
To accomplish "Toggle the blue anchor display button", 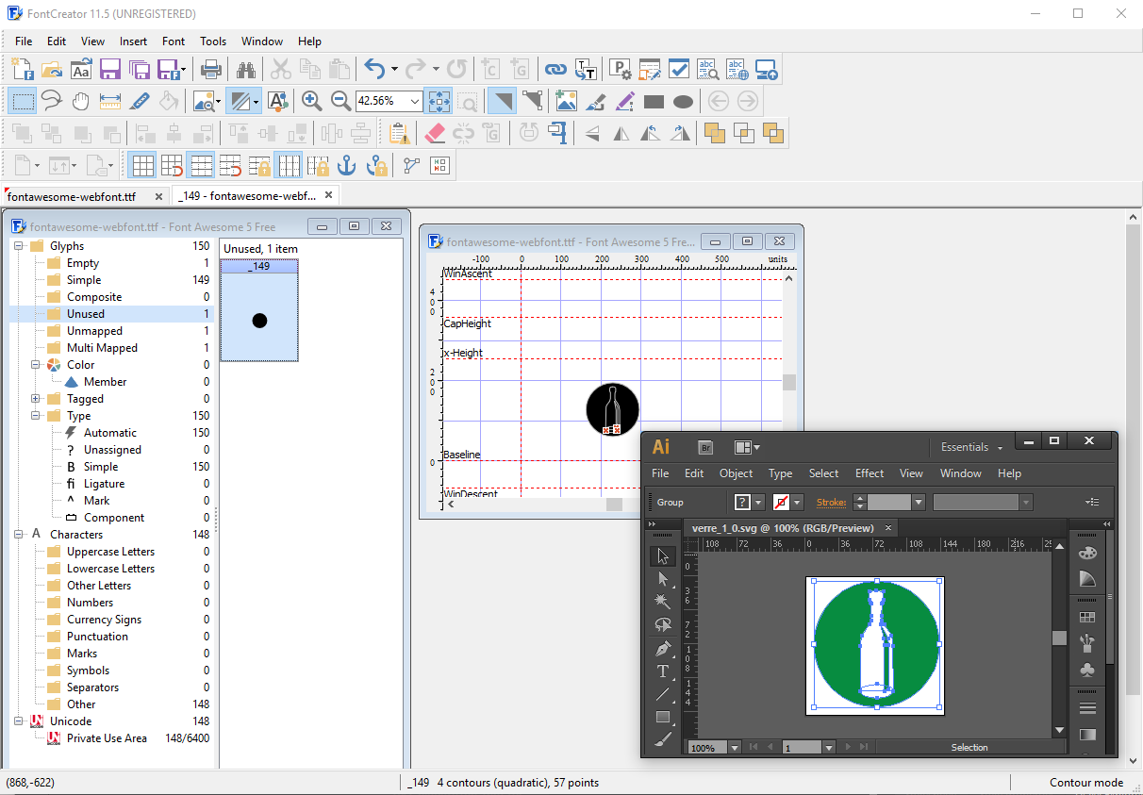I will pyautogui.click(x=347, y=165).
